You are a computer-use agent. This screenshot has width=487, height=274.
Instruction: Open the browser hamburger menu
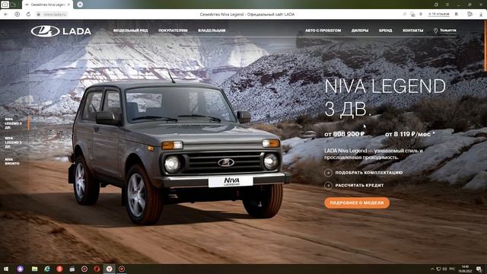tap(447, 5)
